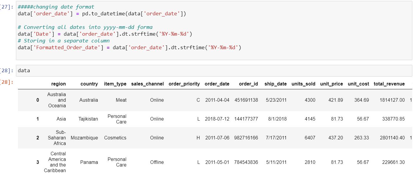The image size is (415, 173).
Task: Click the 'unit_cost' column header
Action: click(358, 84)
